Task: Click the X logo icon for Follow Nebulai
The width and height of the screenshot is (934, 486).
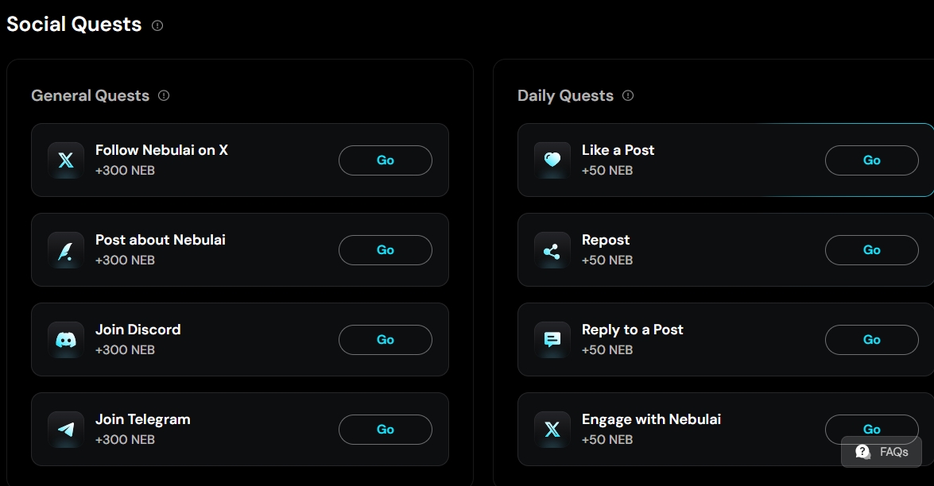Action: [66, 160]
